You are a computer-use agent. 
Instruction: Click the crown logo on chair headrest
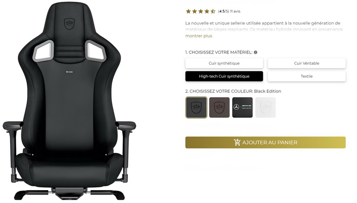pyautogui.click(x=70, y=24)
